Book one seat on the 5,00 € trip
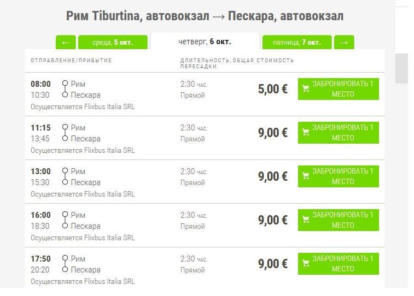The width and height of the screenshot is (414, 296). (342, 89)
